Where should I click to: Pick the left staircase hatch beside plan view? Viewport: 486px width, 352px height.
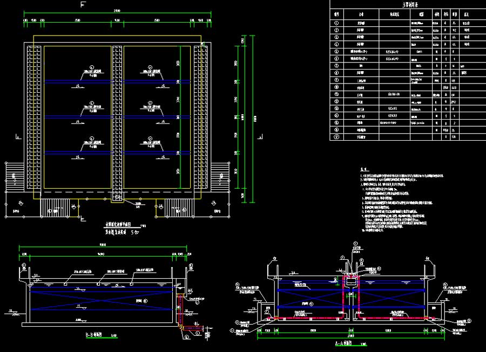pos(15,177)
